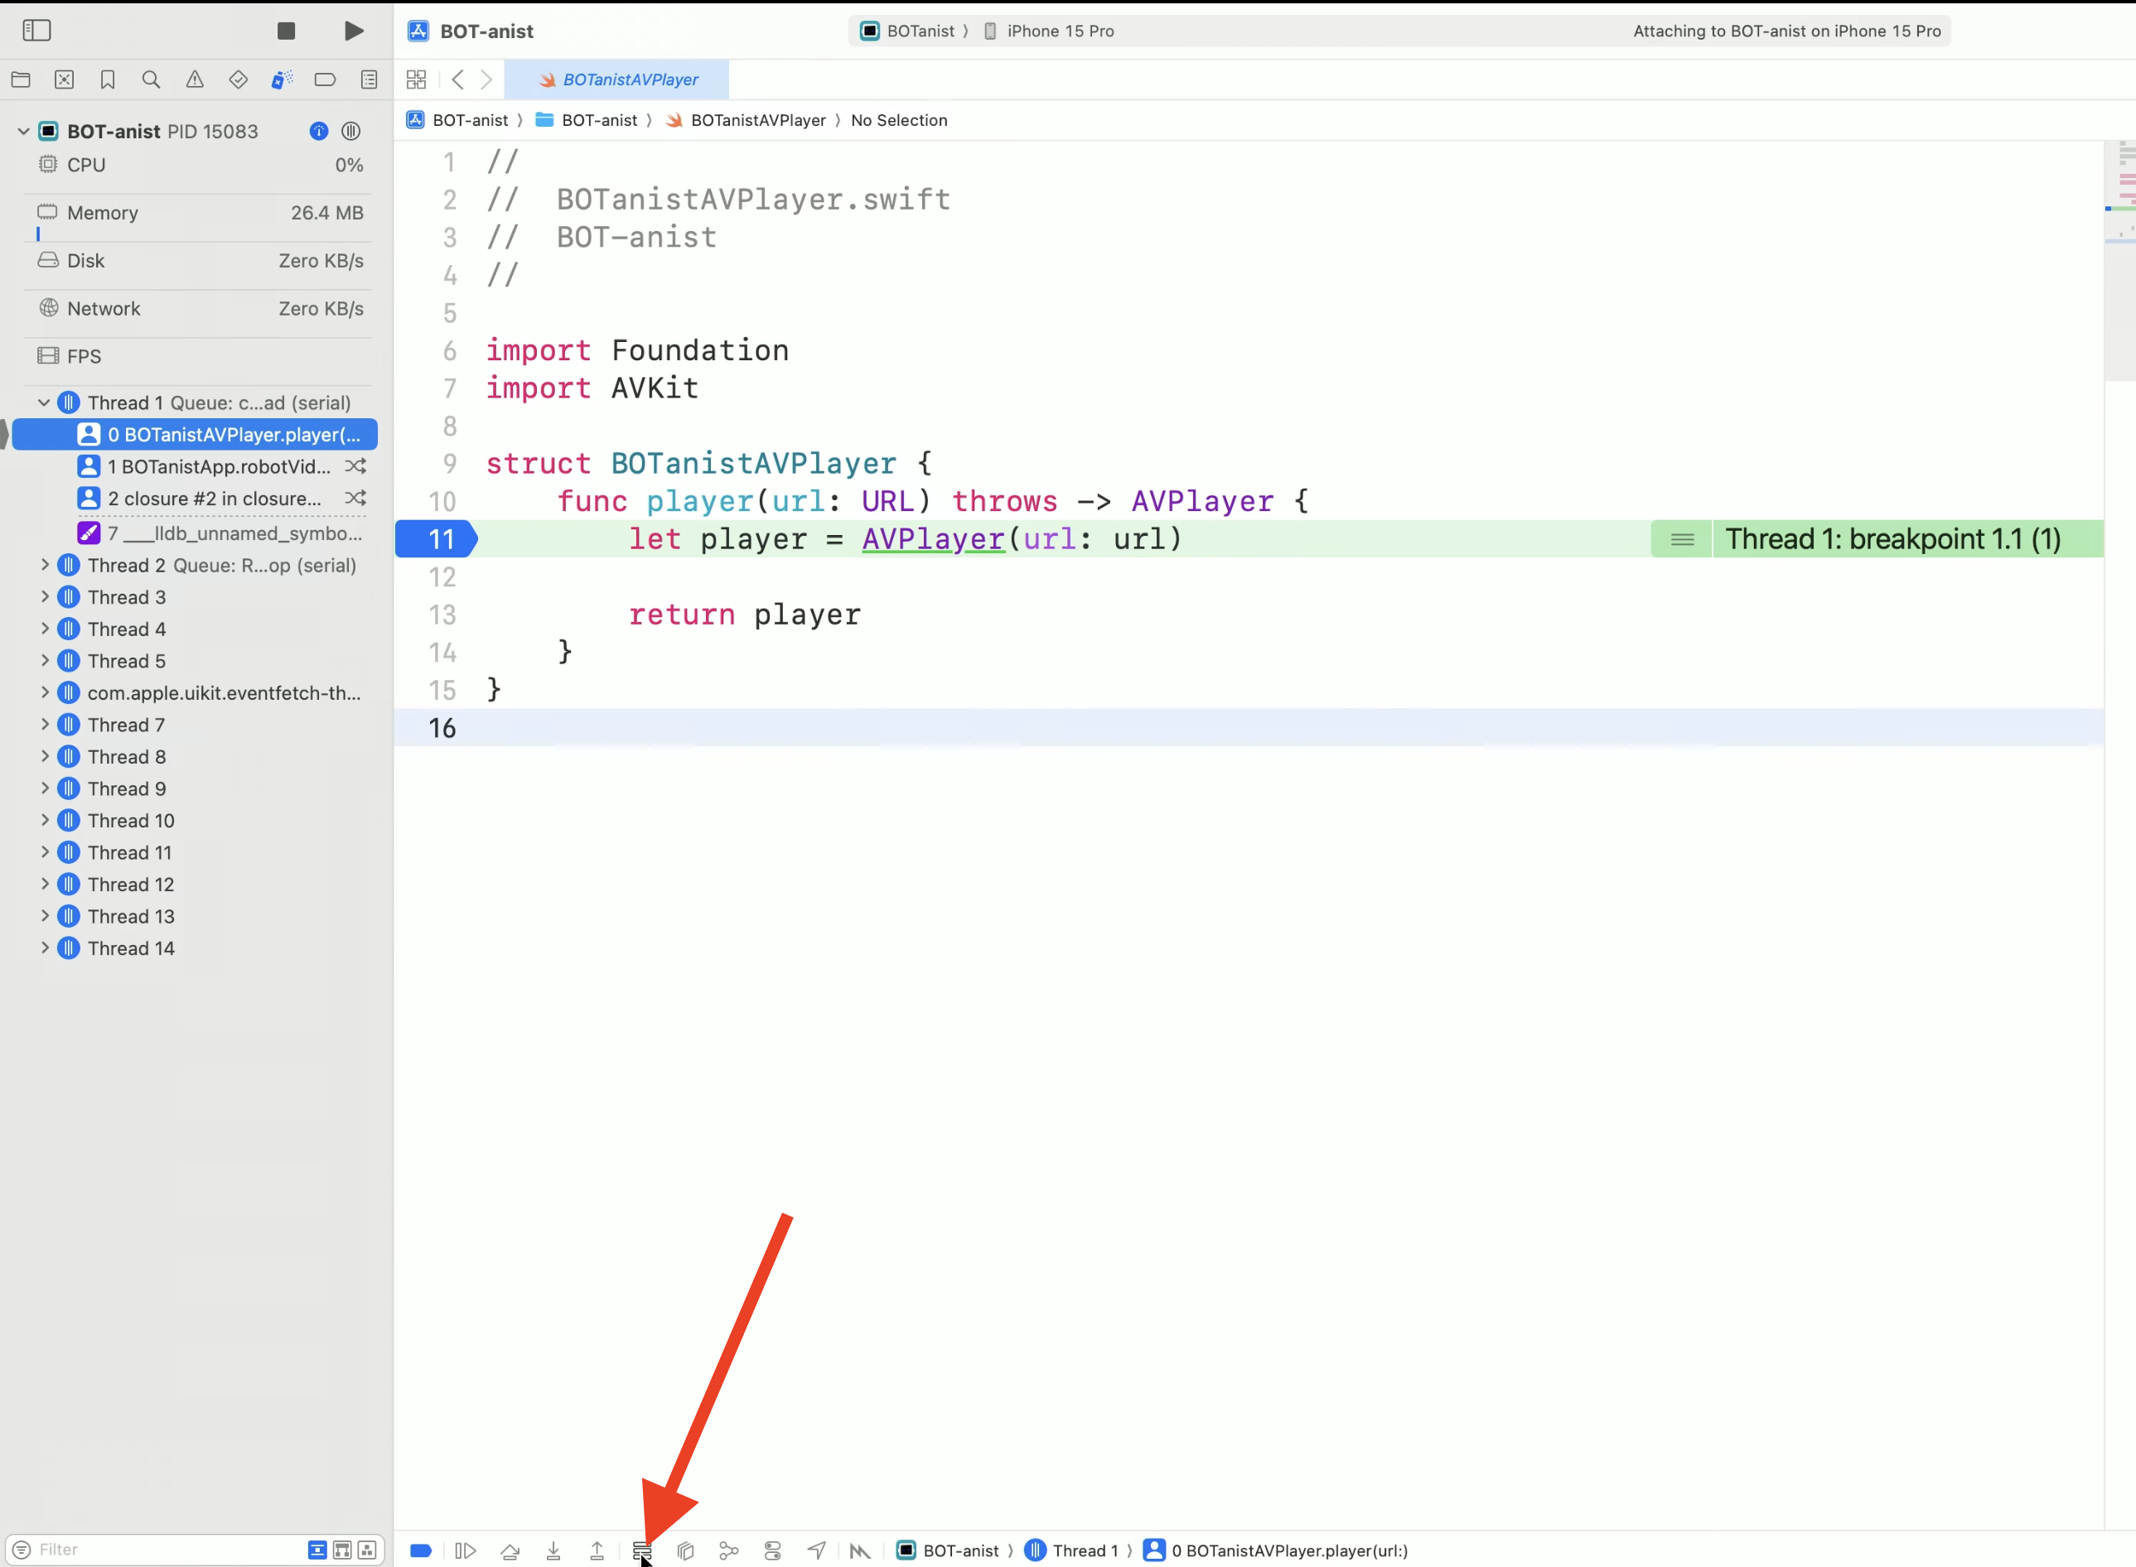Open the iPhone 15 Pro destination selector
Screen dimensions: 2136x1567
tap(1059, 31)
